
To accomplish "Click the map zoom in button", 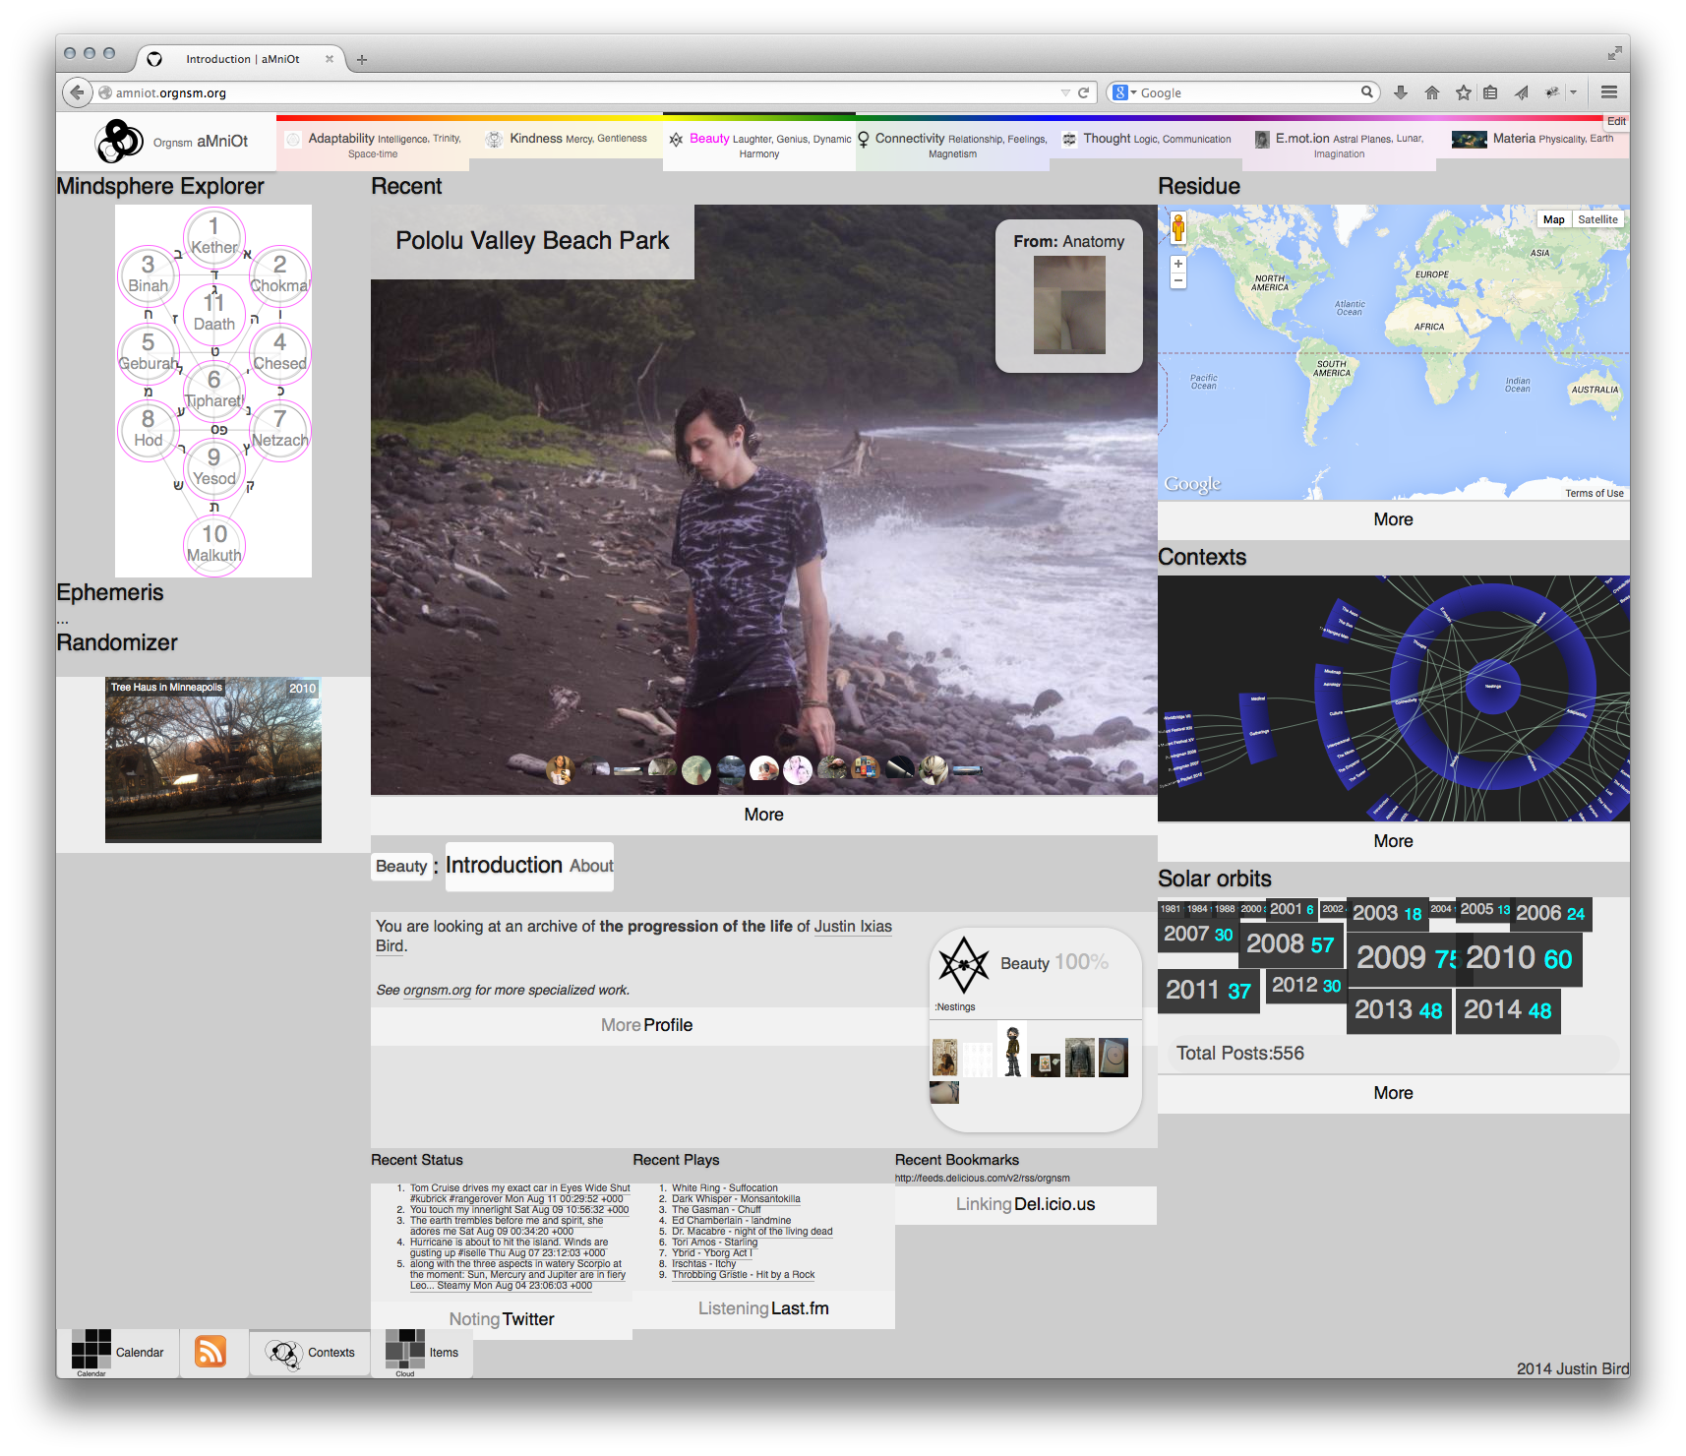I will click(1178, 264).
